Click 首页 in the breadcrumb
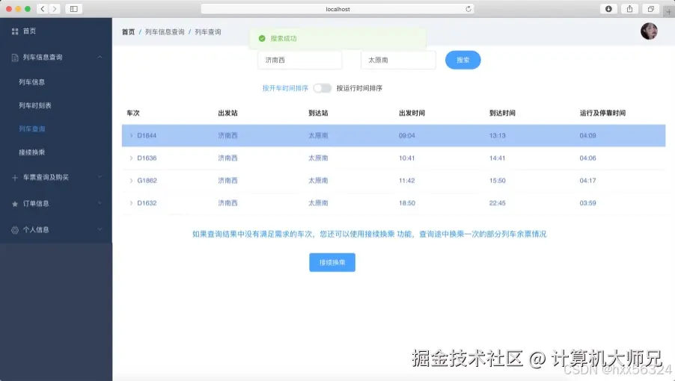This screenshot has width=675, height=381. tap(128, 32)
